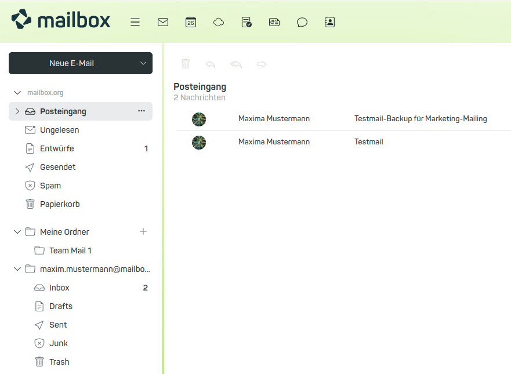The image size is (511, 374).
Task: Open the chat bubble icon
Action: pos(302,22)
